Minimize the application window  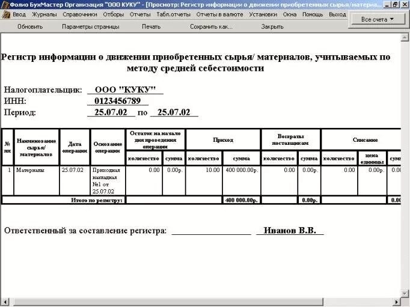coord(388,4)
